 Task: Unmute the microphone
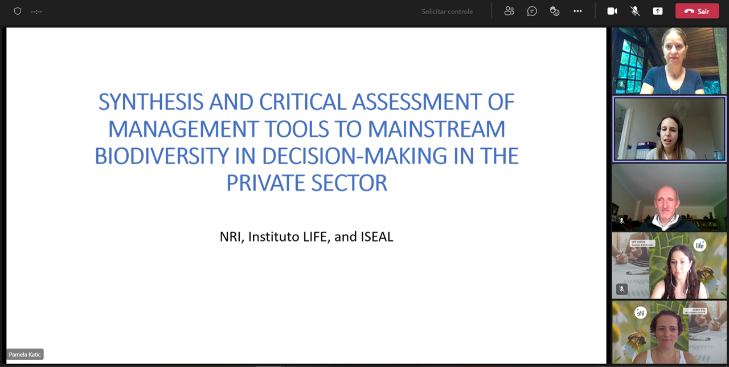(635, 11)
